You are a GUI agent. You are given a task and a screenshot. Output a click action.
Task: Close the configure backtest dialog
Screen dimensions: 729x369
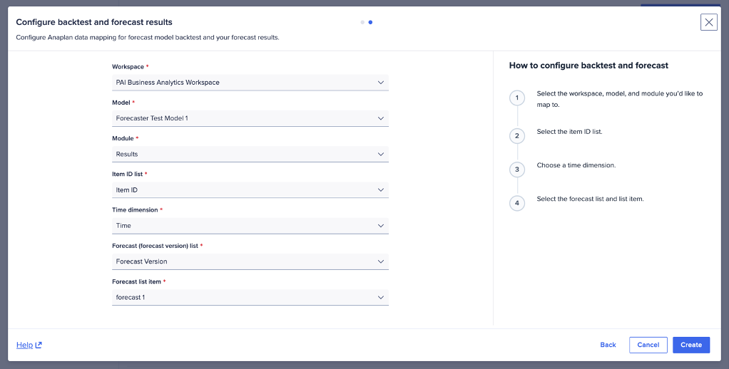(x=708, y=22)
